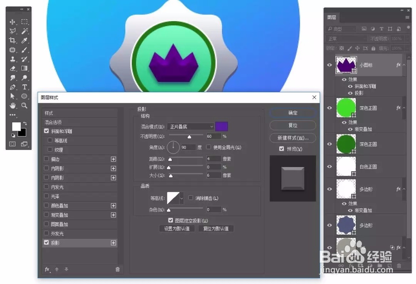Select the Eyedropper tool
Image resolution: width=416 pixels, height=284 pixels.
click(x=24, y=40)
